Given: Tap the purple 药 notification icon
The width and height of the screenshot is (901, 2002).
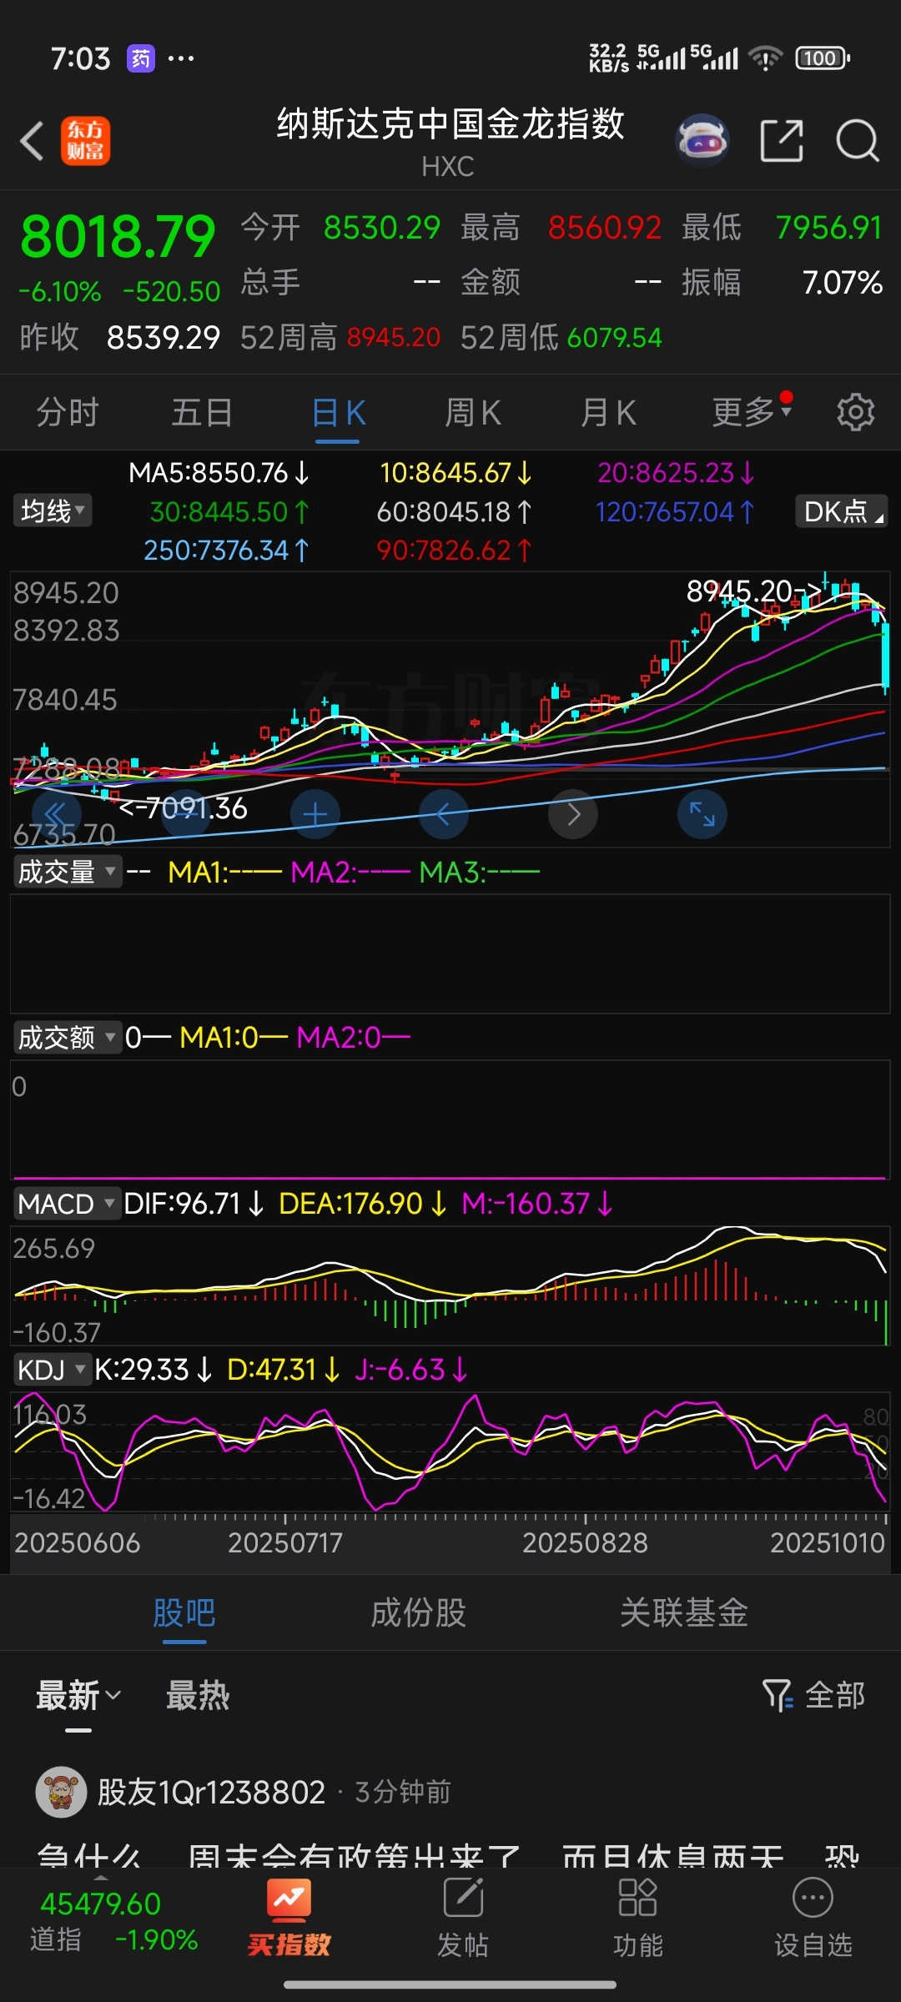Looking at the screenshot, I should (140, 58).
